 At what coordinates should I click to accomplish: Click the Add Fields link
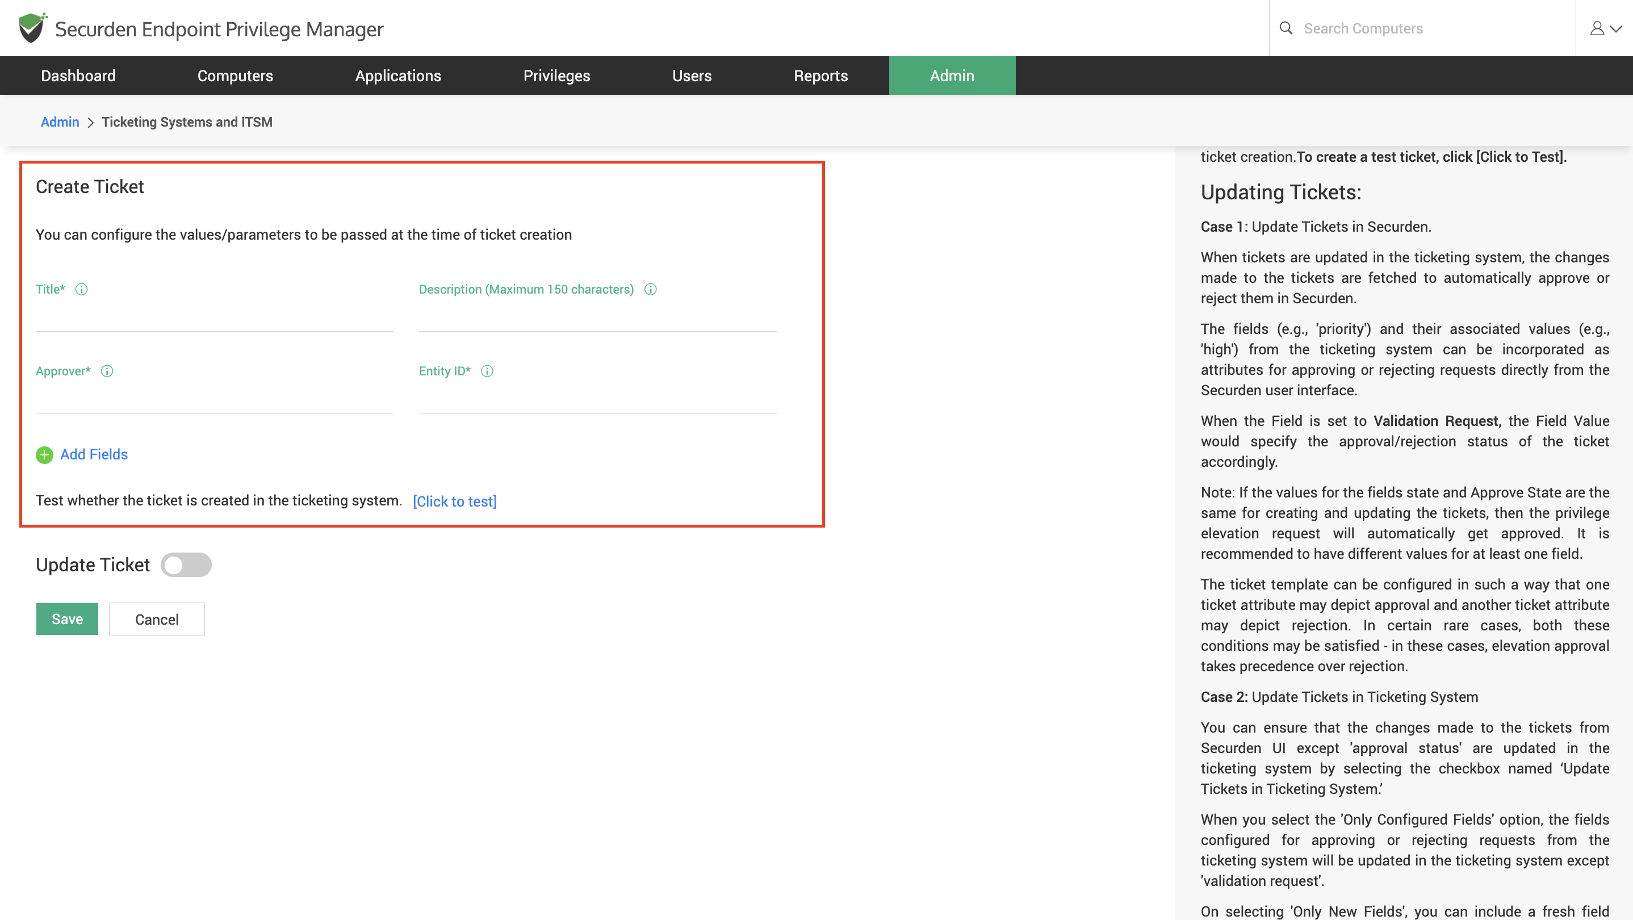point(94,454)
